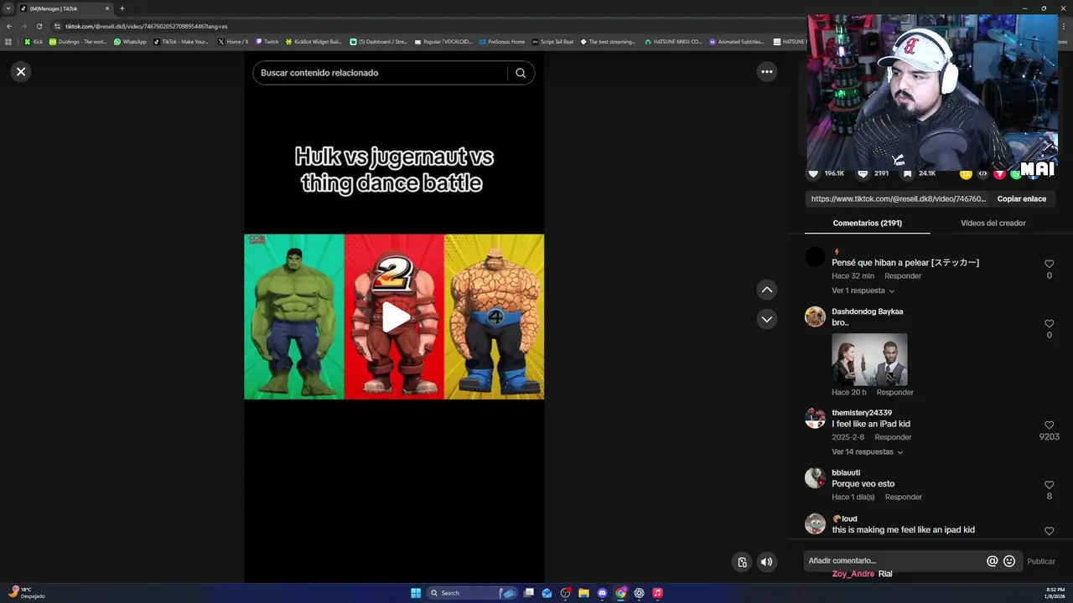Close the TikTok video viewer with X
This screenshot has height=603, width=1073.
(x=21, y=72)
